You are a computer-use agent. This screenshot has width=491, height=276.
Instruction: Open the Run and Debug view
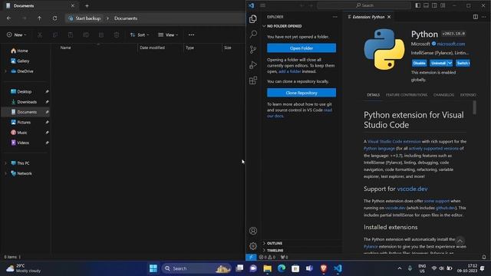coord(253,64)
